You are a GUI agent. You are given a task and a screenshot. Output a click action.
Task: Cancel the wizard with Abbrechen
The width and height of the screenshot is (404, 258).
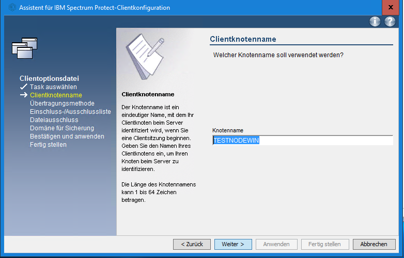[374, 244]
